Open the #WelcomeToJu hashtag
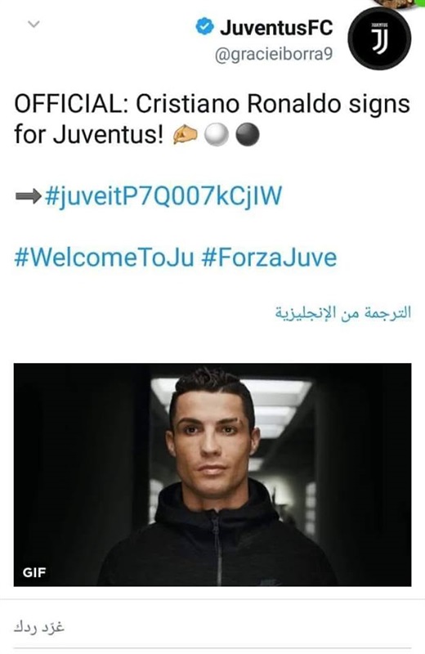 [x=105, y=258]
